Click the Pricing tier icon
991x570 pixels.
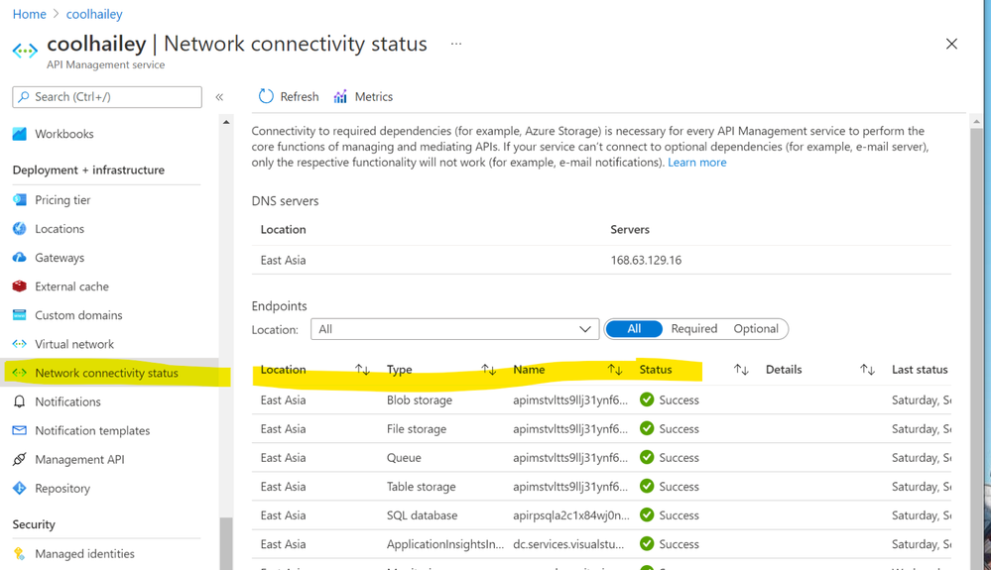[20, 199]
